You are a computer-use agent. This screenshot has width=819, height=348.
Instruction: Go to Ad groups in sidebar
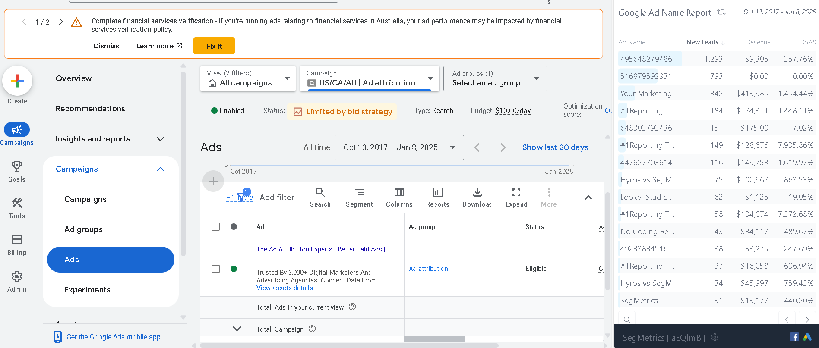tap(83, 229)
